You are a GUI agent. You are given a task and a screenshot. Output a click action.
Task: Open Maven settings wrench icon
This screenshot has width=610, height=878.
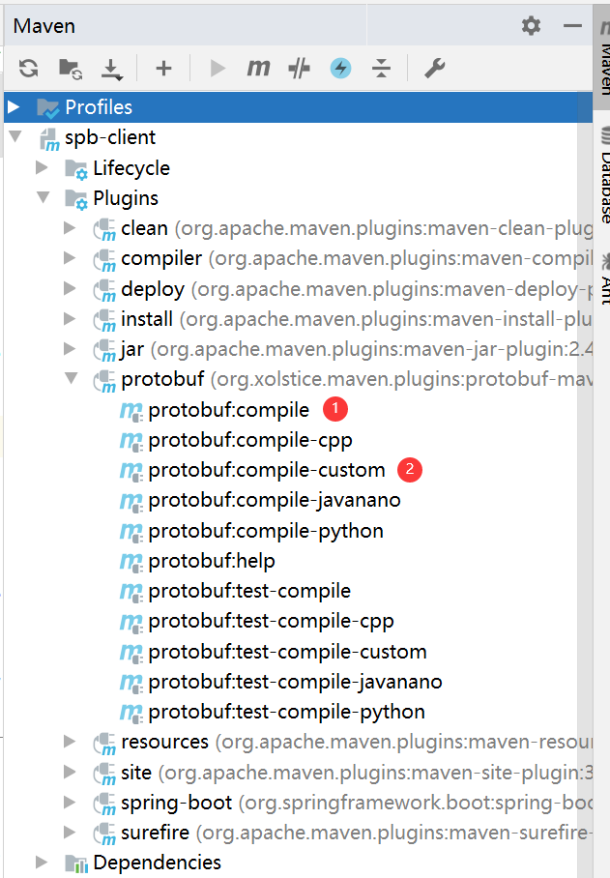point(434,69)
